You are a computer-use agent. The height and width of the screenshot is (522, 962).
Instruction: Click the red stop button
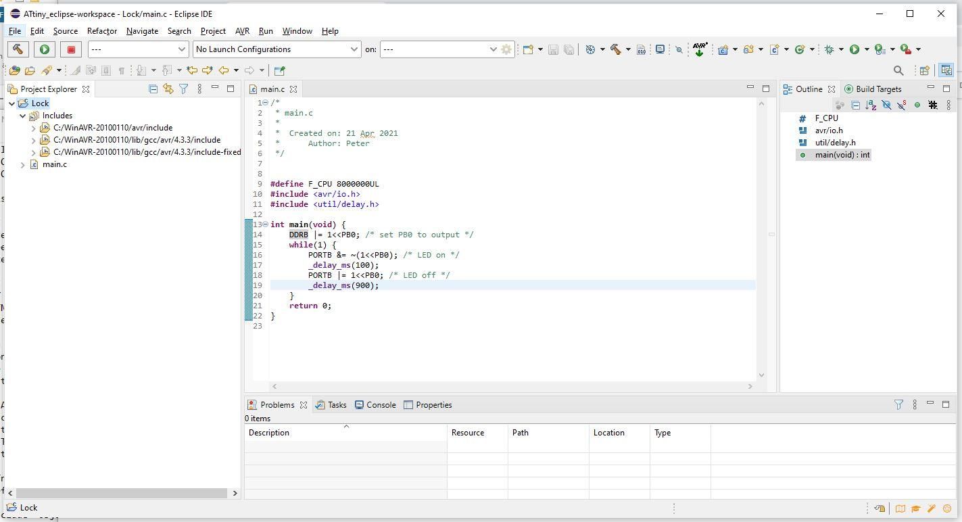pyautogui.click(x=70, y=49)
